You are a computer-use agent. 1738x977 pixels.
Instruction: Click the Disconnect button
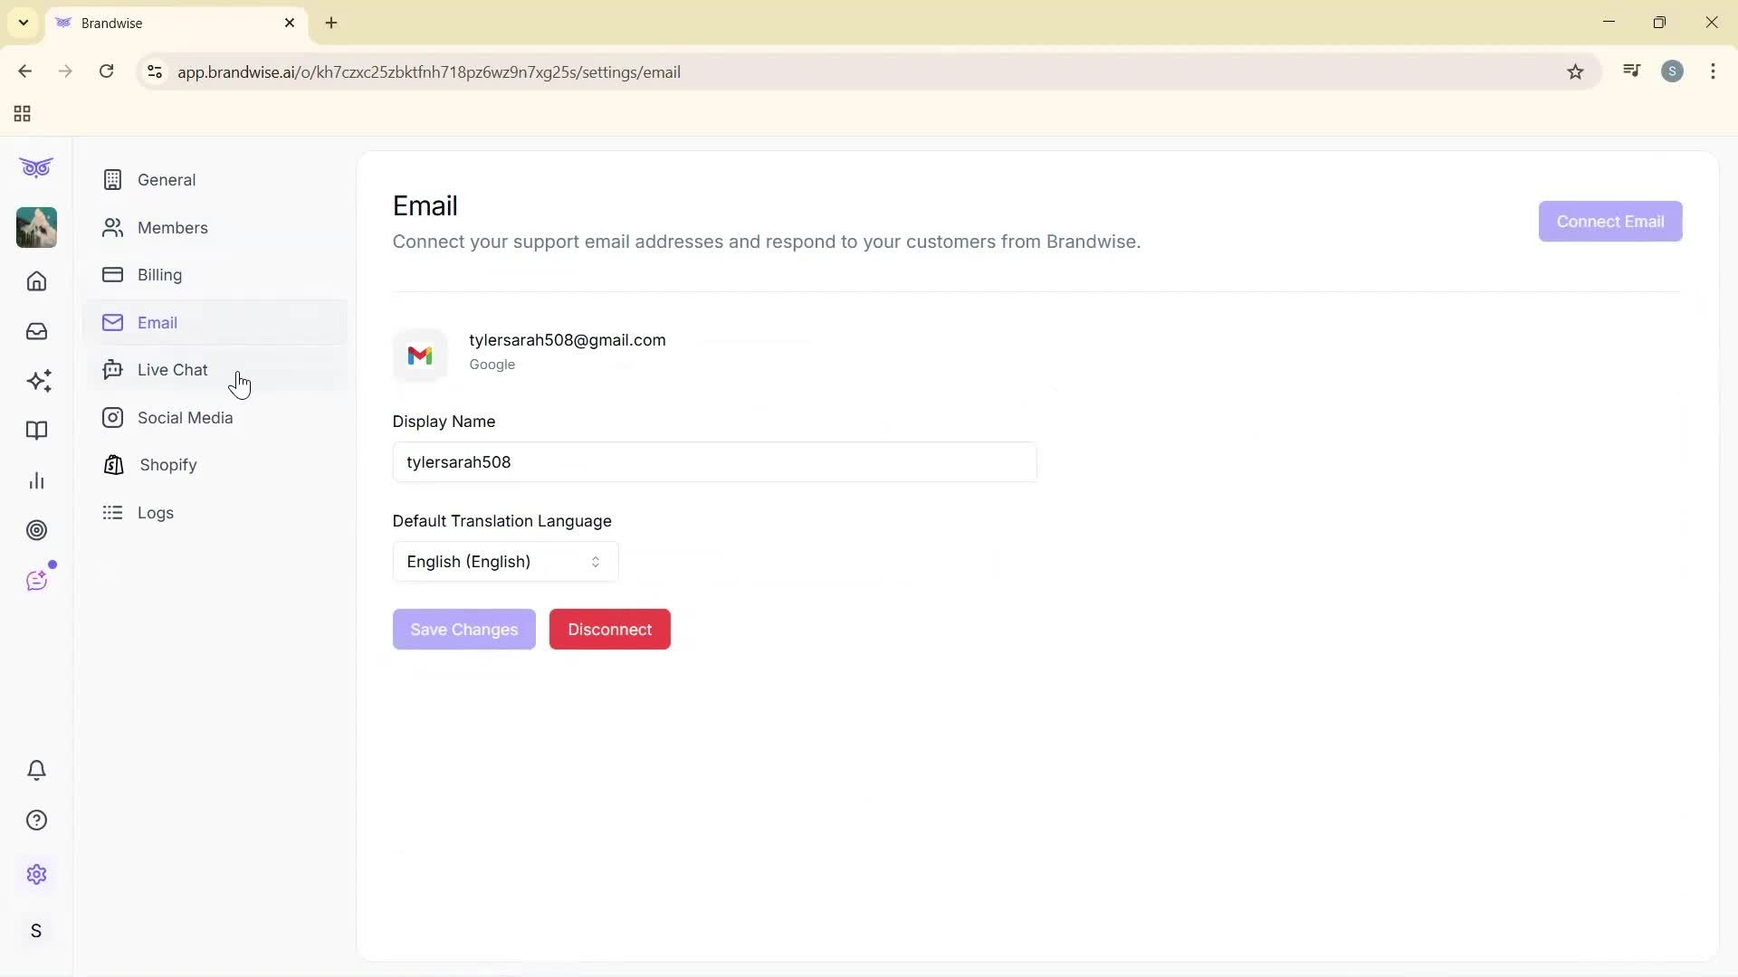(609, 629)
